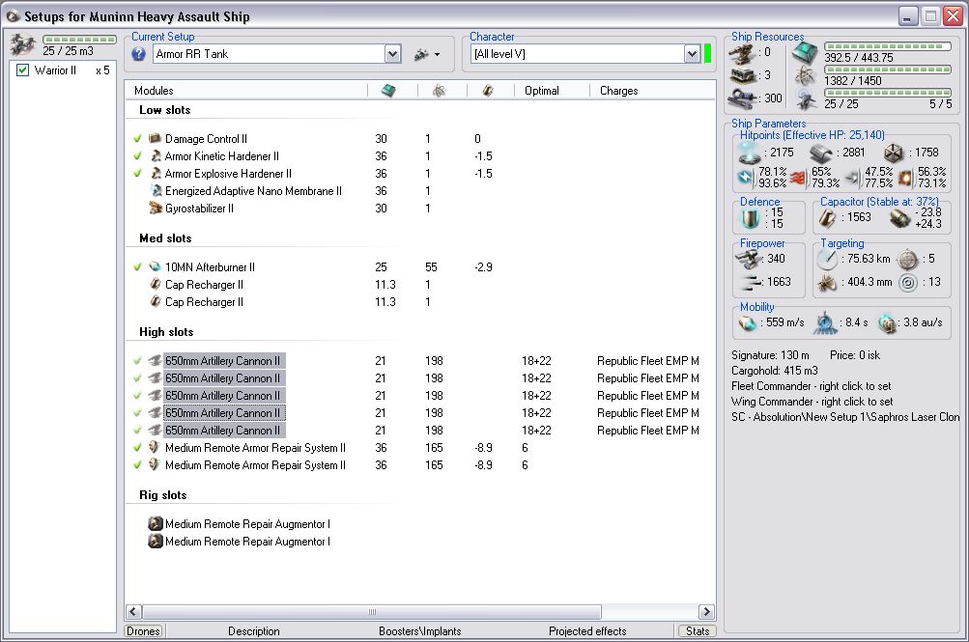
Task: Click the capacitor icon in Capacitor panel
Action: pyautogui.click(x=828, y=217)
